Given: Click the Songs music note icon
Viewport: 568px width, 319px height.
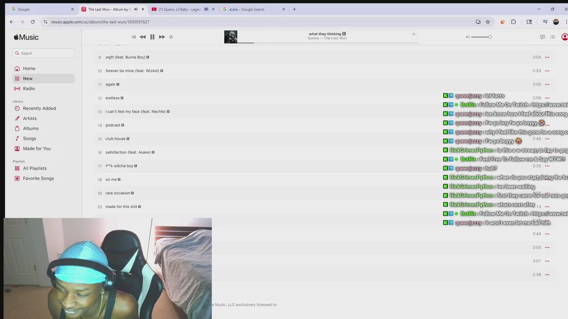Looking at the screenshot, I should pos(17,138).
